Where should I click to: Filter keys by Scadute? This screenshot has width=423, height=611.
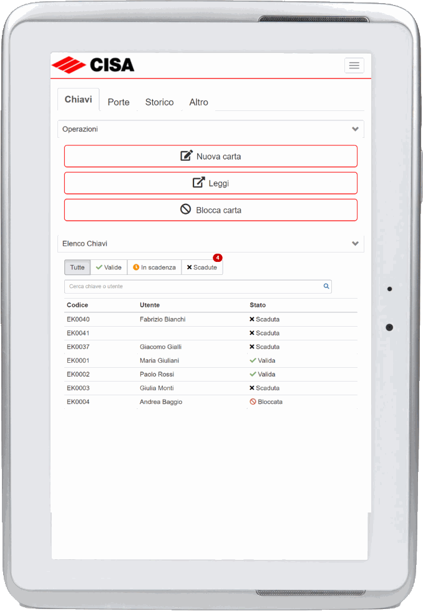point(202,267)
